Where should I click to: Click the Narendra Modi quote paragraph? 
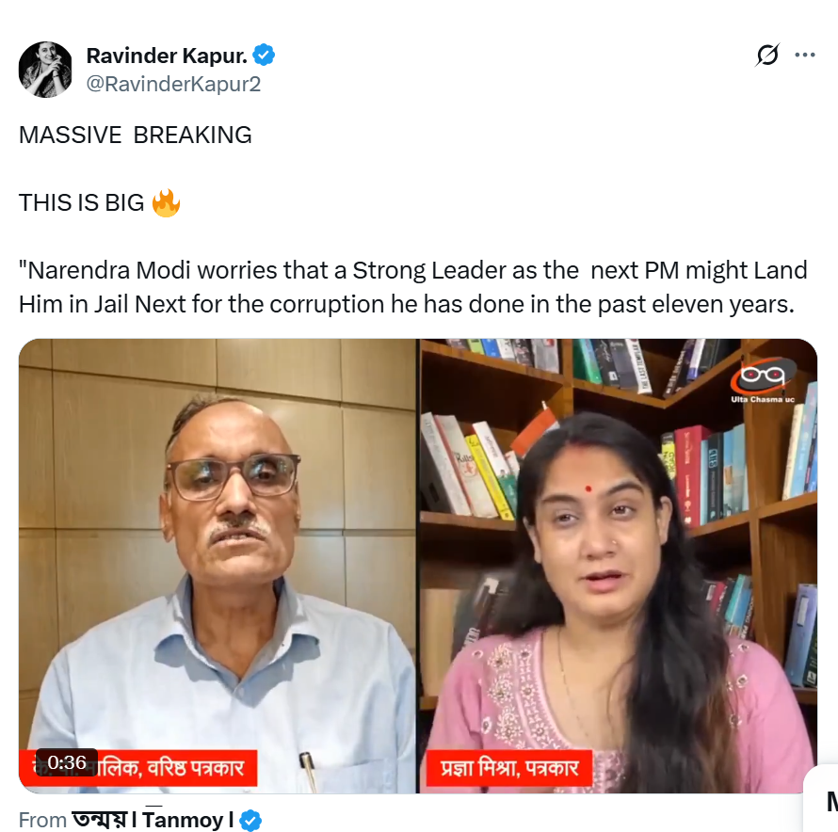[412, 287]
